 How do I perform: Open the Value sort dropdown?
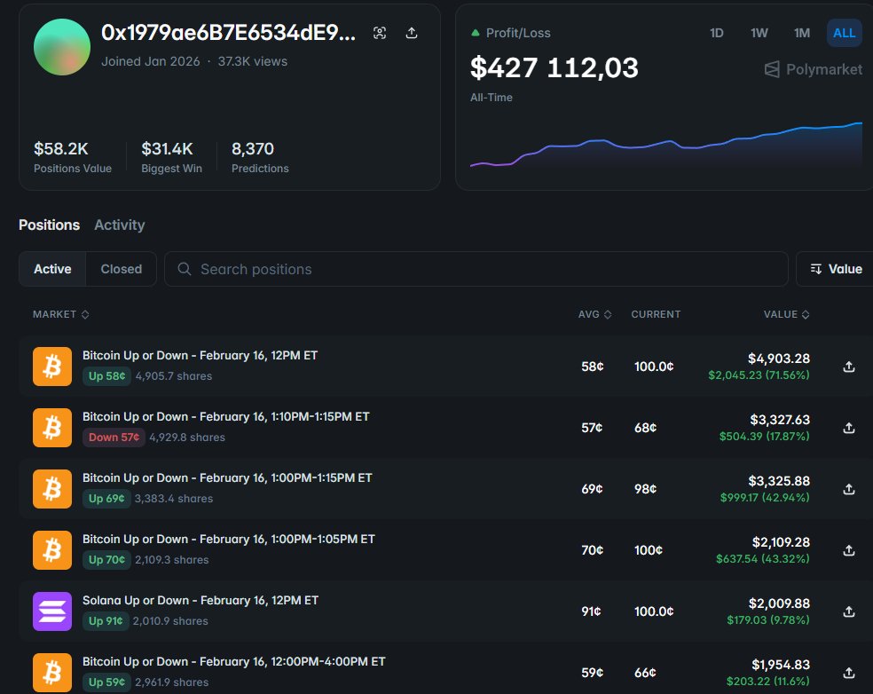coord(843,269)
